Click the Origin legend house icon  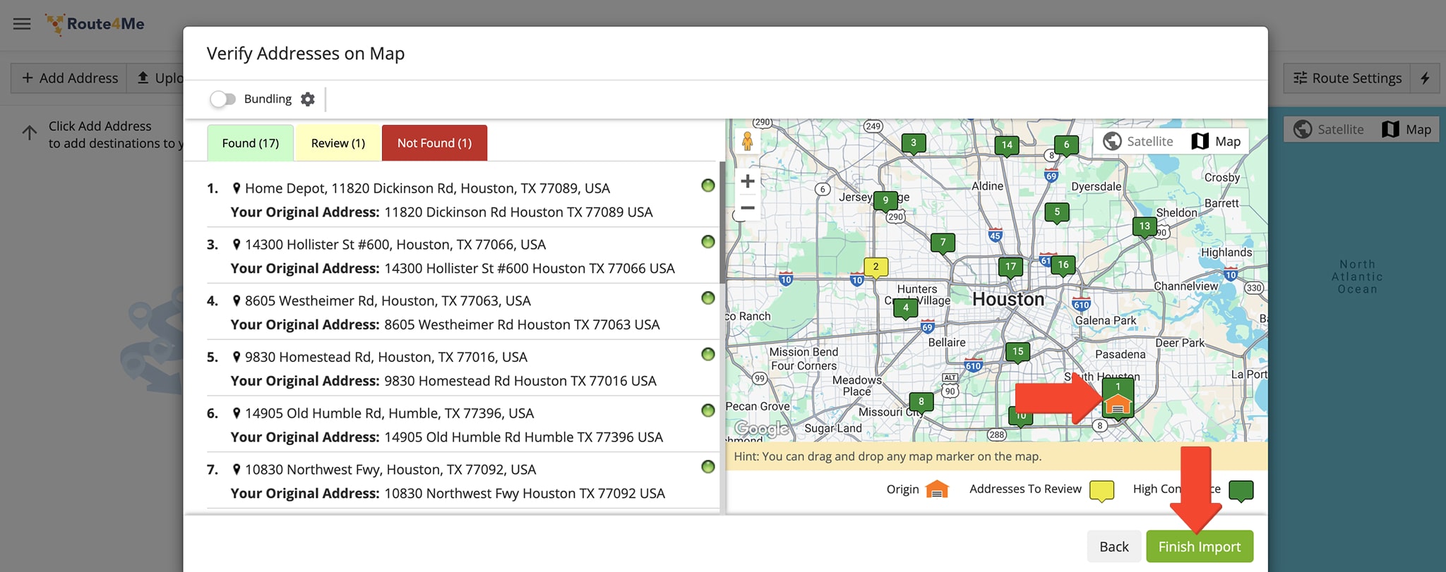(937, 489)
